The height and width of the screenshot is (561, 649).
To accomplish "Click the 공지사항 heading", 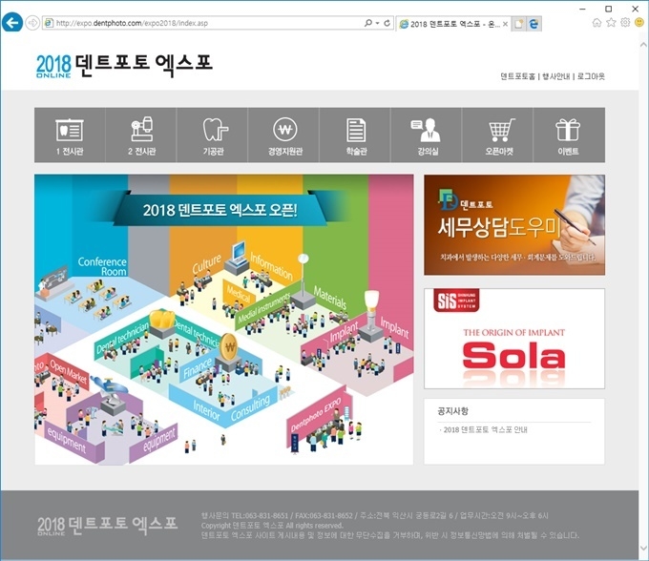I will click(452, 411).
